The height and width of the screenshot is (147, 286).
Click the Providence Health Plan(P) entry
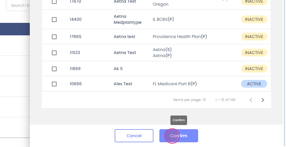click(180, 37)
